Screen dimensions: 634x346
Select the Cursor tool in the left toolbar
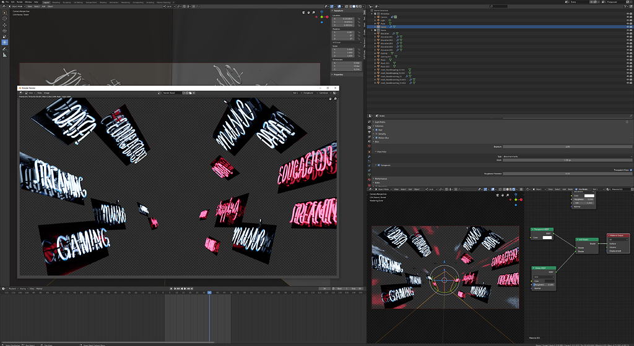tap(4, 19)
